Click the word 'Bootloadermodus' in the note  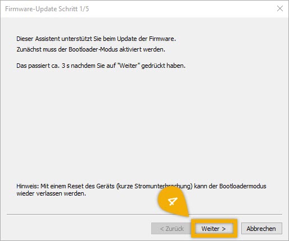click(243, 186)
